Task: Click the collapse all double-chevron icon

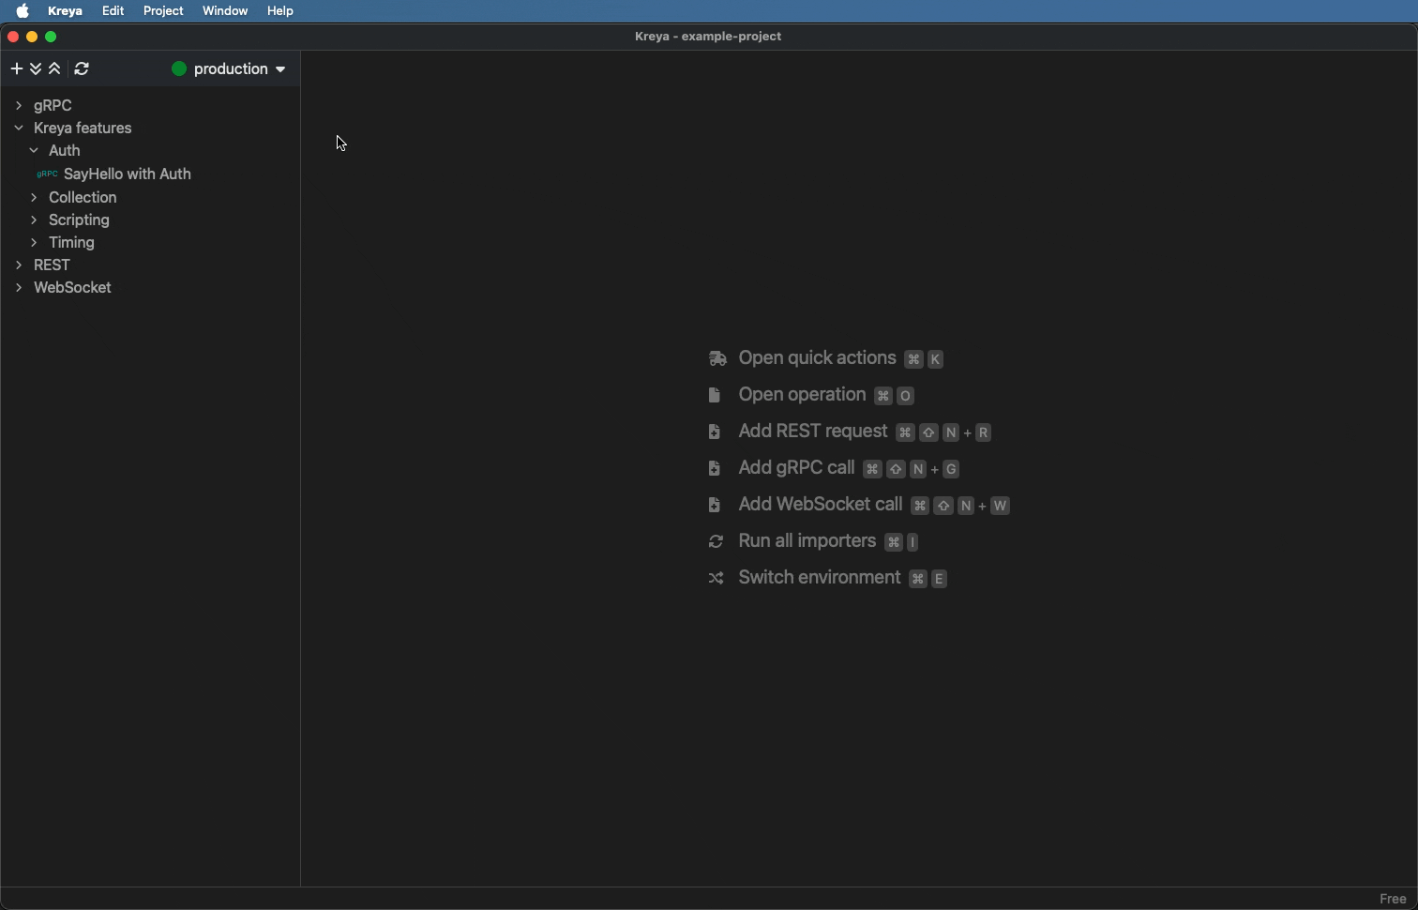Action: click(54, 68)
